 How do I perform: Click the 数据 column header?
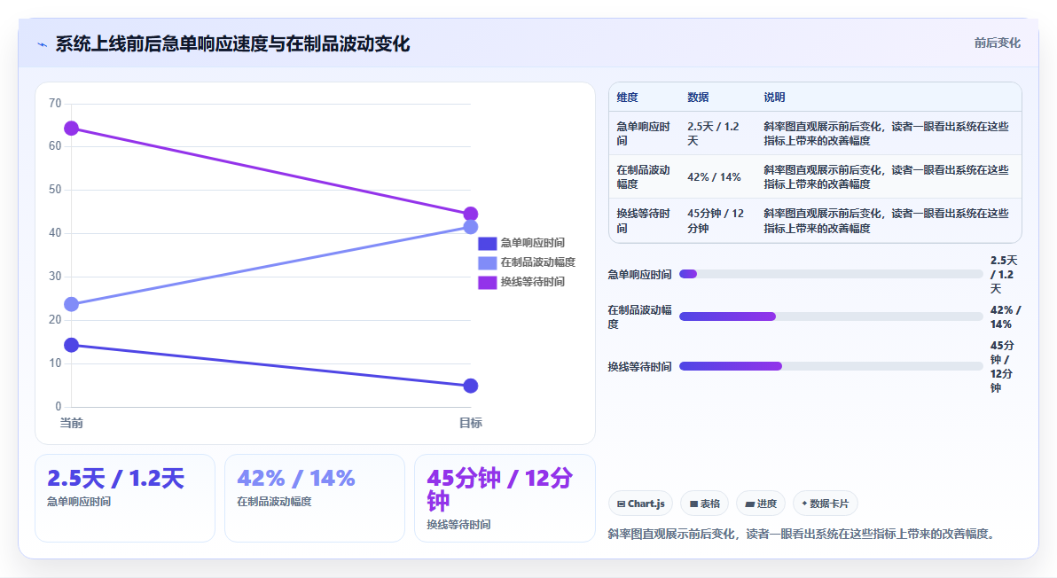pos(698,97)
